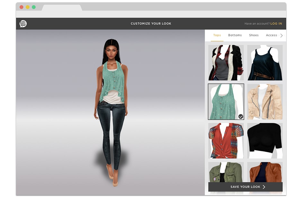302x198 pixels.
Task: Pick the dark teal cold-shoulder top
Action: [x=265, y=62]
